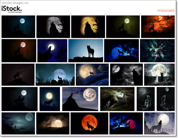The width and height of the screenshot is (178, 138).
Task: Select the brown-tinted wolf and moon thumbnail
Action: tap(19, 51)
